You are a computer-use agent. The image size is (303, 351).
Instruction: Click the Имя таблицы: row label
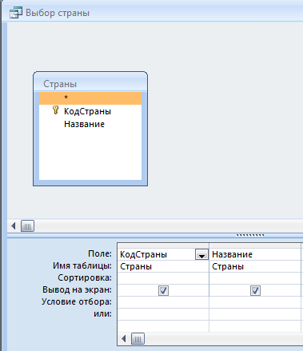pos(82,265)
